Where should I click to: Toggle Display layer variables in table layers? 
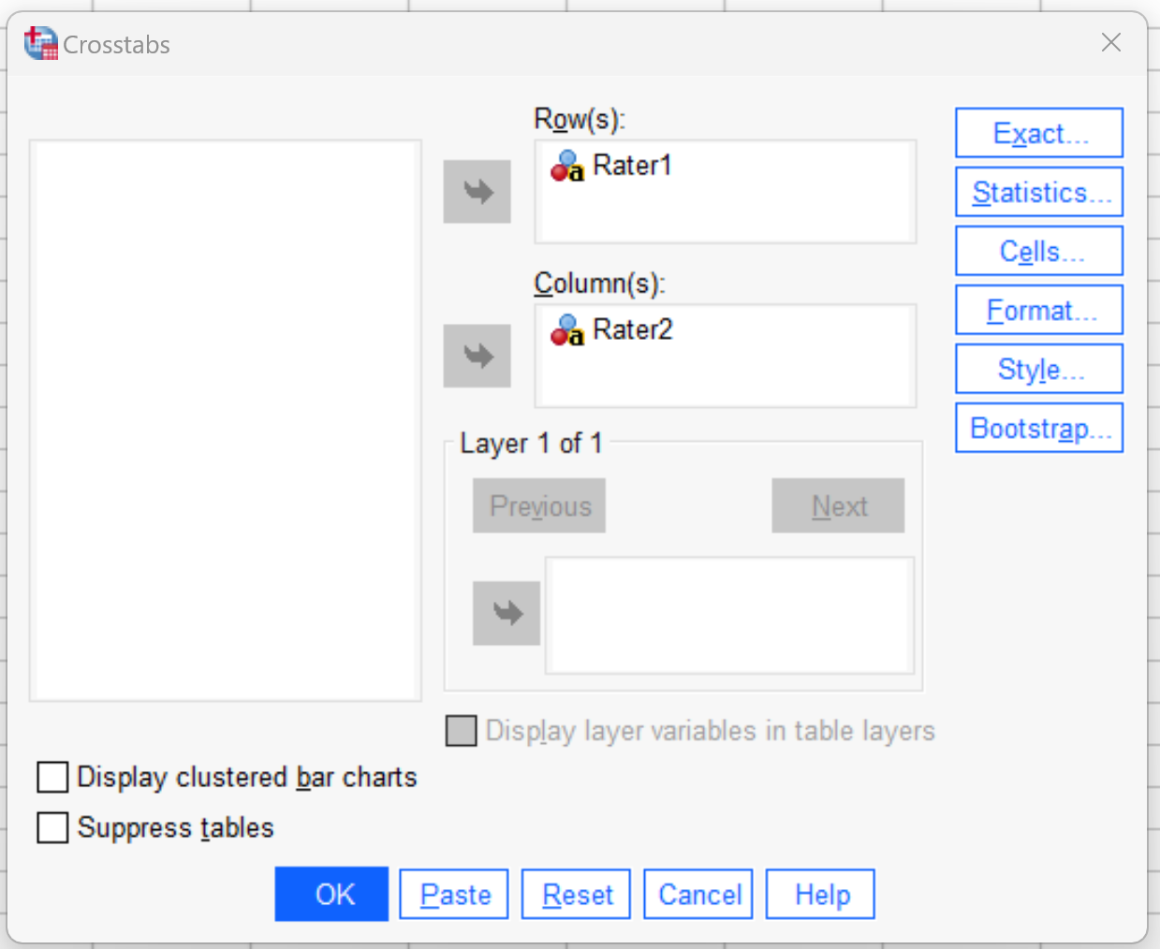pos(461,731)
